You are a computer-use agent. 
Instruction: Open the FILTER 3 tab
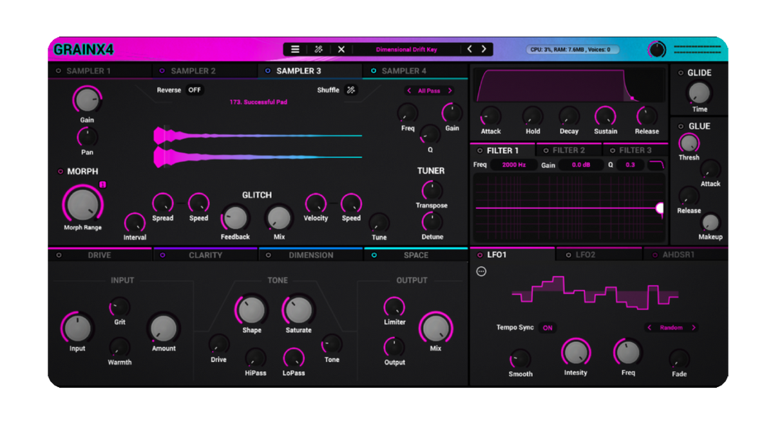635,150
